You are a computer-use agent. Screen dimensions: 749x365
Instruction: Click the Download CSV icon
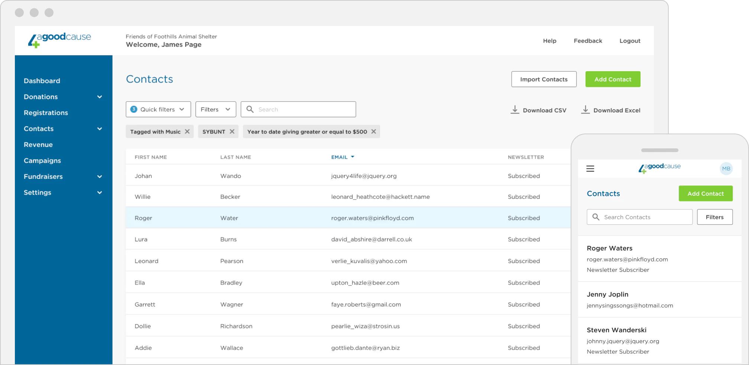pos(515,110)
